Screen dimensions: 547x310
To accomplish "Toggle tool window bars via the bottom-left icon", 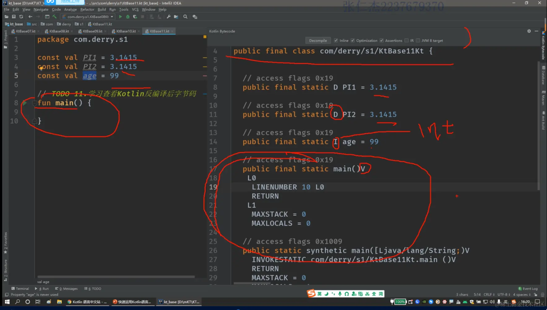I will (x=6, y=295).
